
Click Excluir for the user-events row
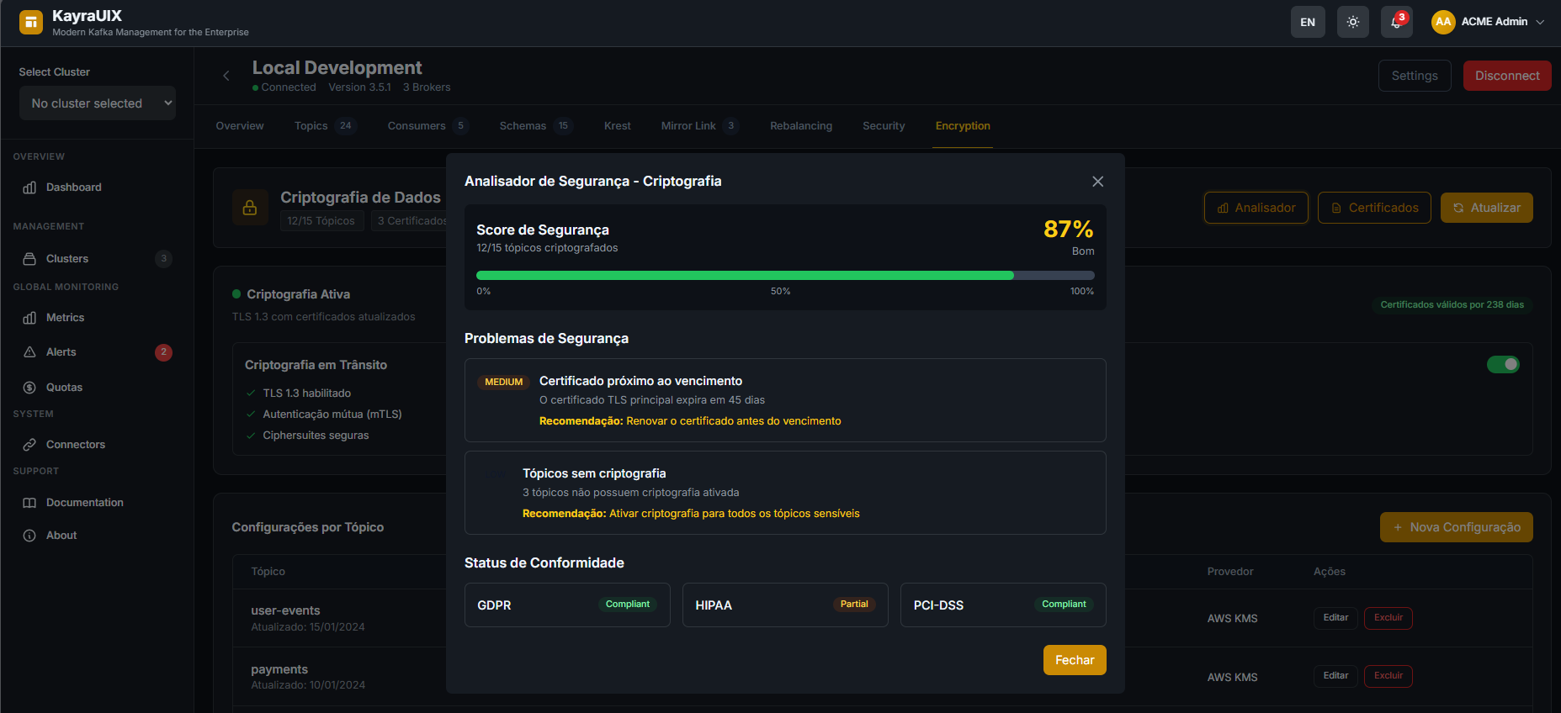coord(1388,618)
